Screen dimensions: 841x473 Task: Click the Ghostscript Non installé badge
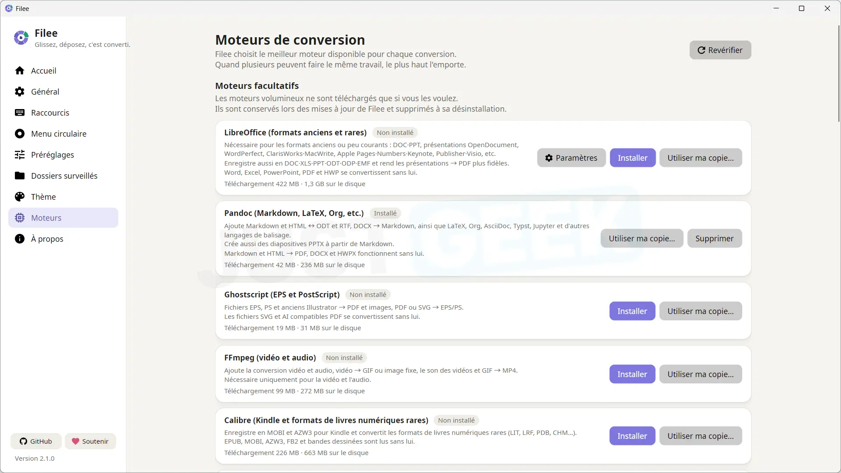[368, 295]
